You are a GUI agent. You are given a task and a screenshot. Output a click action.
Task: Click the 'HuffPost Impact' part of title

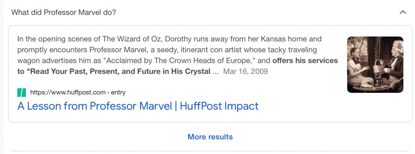click(x=219, y=106)
